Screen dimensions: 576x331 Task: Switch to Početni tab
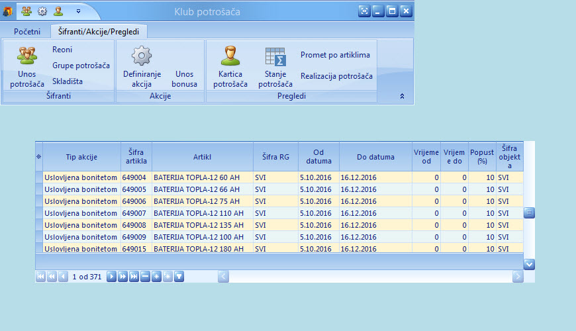point(27,32)
